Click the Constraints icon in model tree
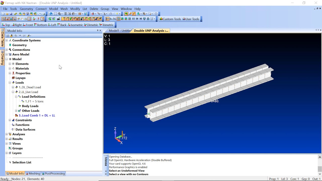The height and width of the screenshot is (181, 322). [13, 120]
